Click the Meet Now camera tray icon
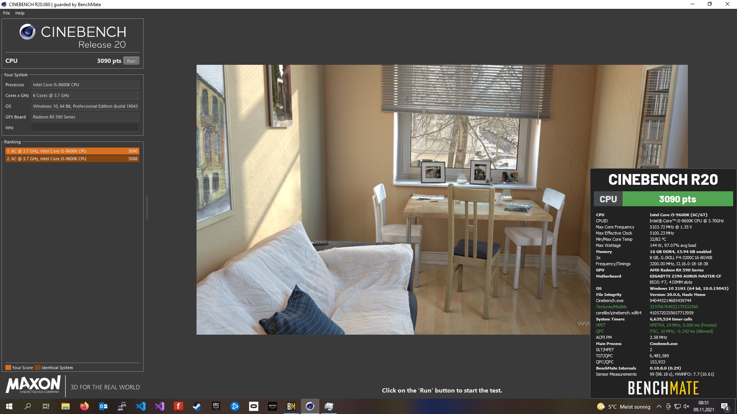Image resolution: width=737 pixels, height=414 pixels. pyautogui.click(x=668, y=406)
